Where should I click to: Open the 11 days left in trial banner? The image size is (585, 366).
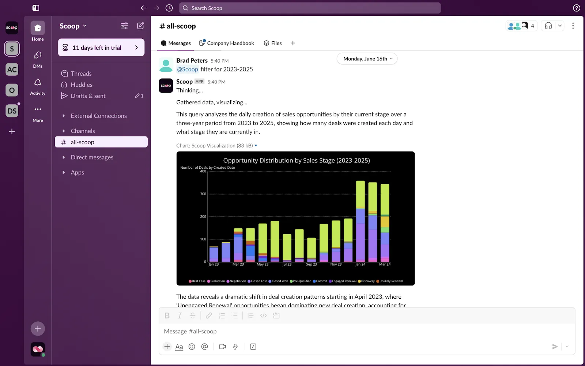pos(101,48)
